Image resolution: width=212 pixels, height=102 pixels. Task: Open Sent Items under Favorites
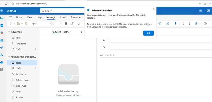click(22, 44)
